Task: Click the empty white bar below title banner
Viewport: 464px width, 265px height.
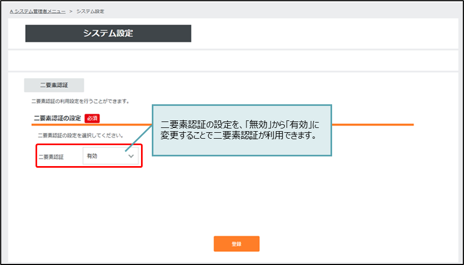Action: (231, 60)
